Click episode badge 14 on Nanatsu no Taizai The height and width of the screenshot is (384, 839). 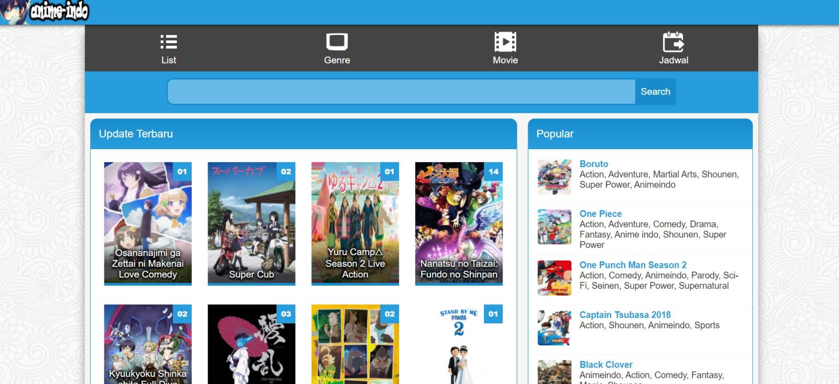493,172
